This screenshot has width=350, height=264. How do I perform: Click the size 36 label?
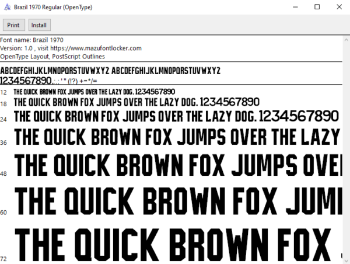pos(3,143)
